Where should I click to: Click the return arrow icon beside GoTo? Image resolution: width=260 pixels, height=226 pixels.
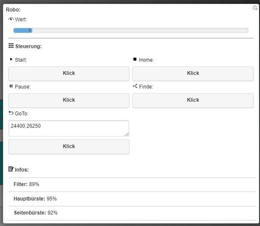[11, 113]
